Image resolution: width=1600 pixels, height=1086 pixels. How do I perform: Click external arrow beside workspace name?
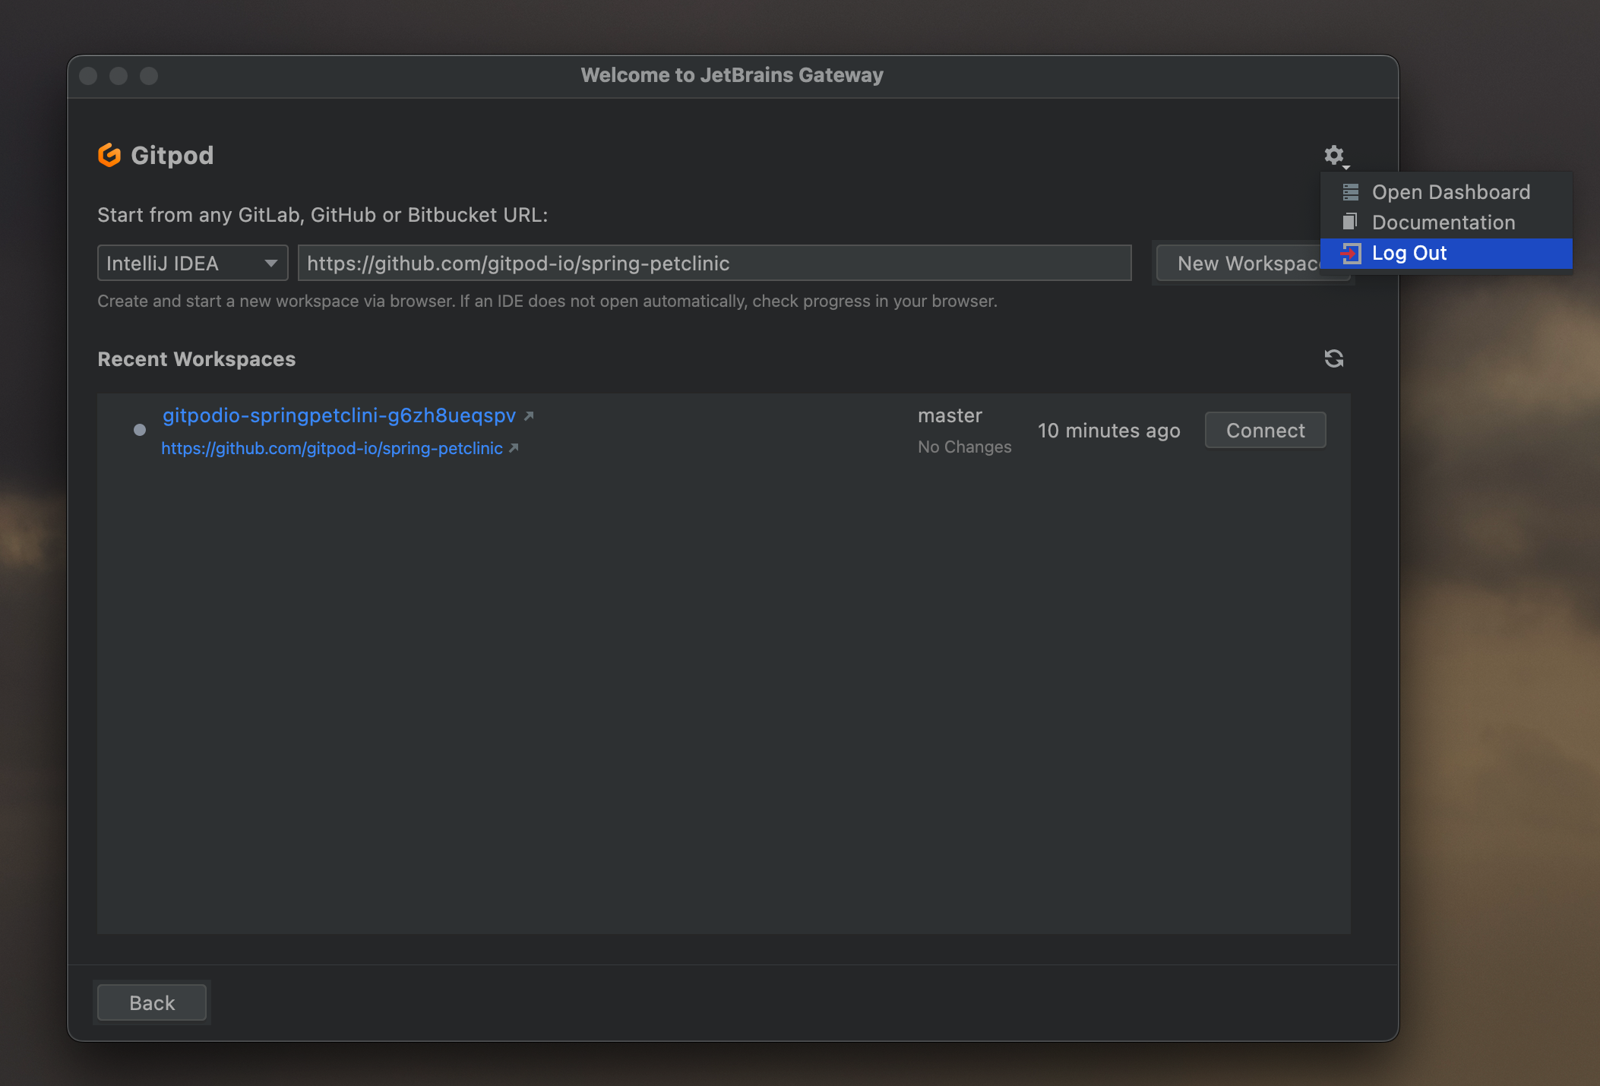[530, 415]
